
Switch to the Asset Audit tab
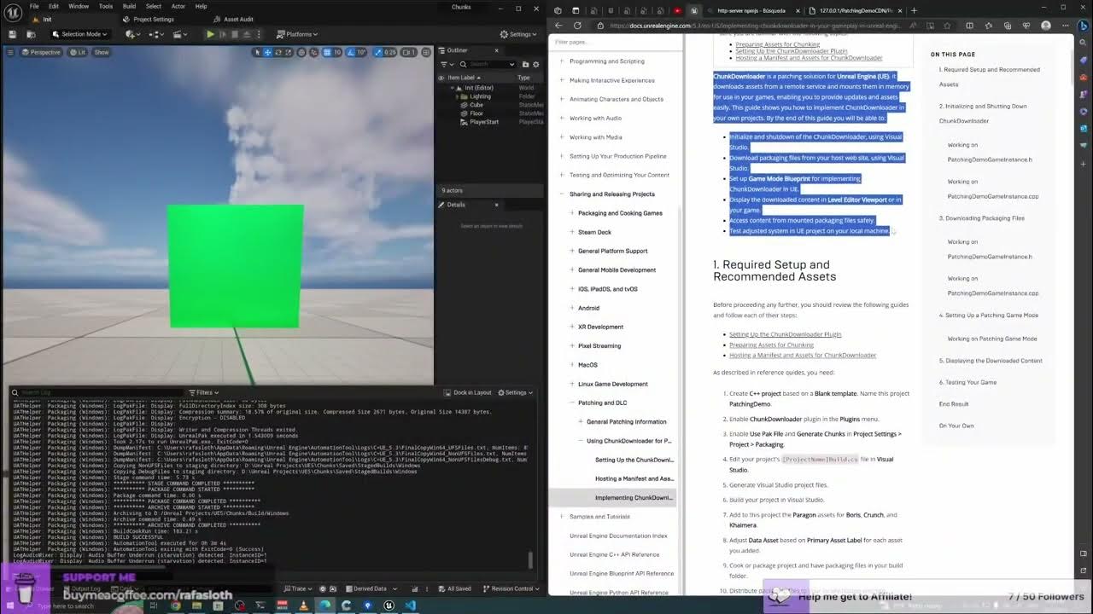[232, 19]
